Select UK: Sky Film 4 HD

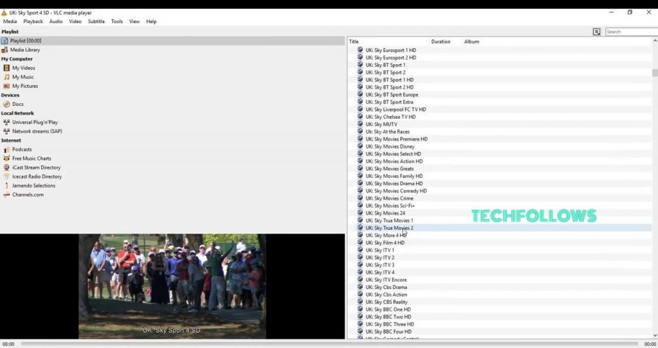click(x=385, y=242)
